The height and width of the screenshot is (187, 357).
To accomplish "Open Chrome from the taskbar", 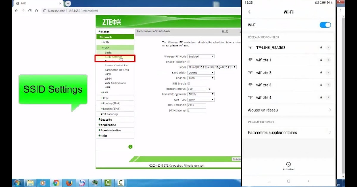I will tap(56, 183).
